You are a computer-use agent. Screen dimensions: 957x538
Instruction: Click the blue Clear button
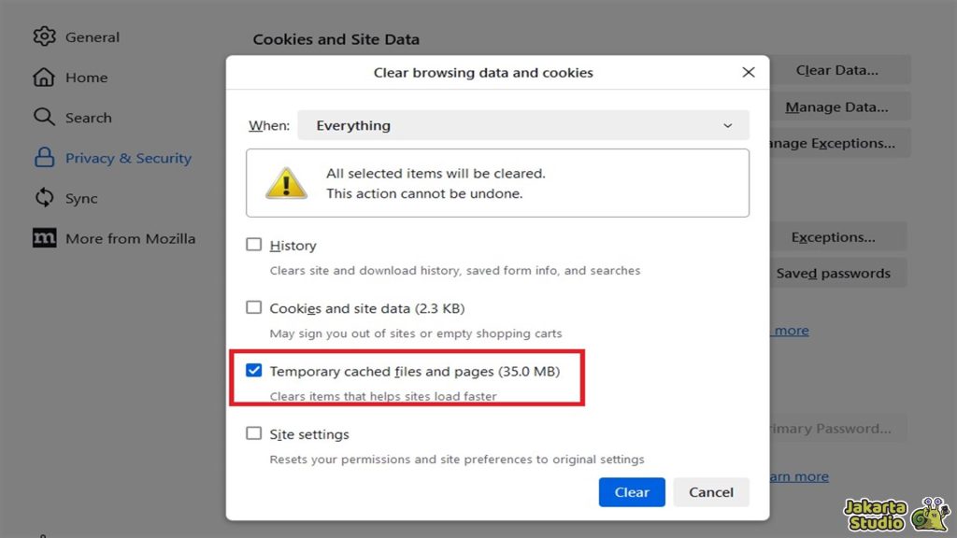point(632,492)
